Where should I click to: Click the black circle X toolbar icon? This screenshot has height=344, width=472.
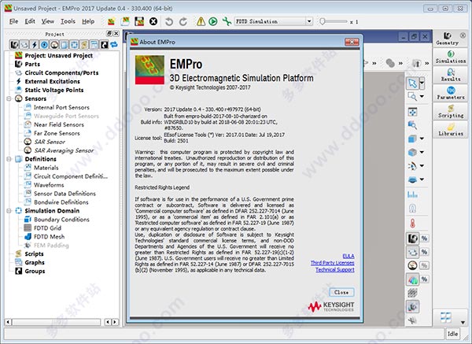[x=153, y=21]
